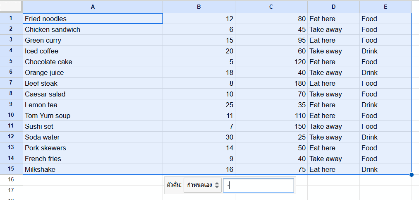Image resolution: width=419 pixels, height=200 pixels.
Task: Select column C header
Action: [x=271, y=7]
